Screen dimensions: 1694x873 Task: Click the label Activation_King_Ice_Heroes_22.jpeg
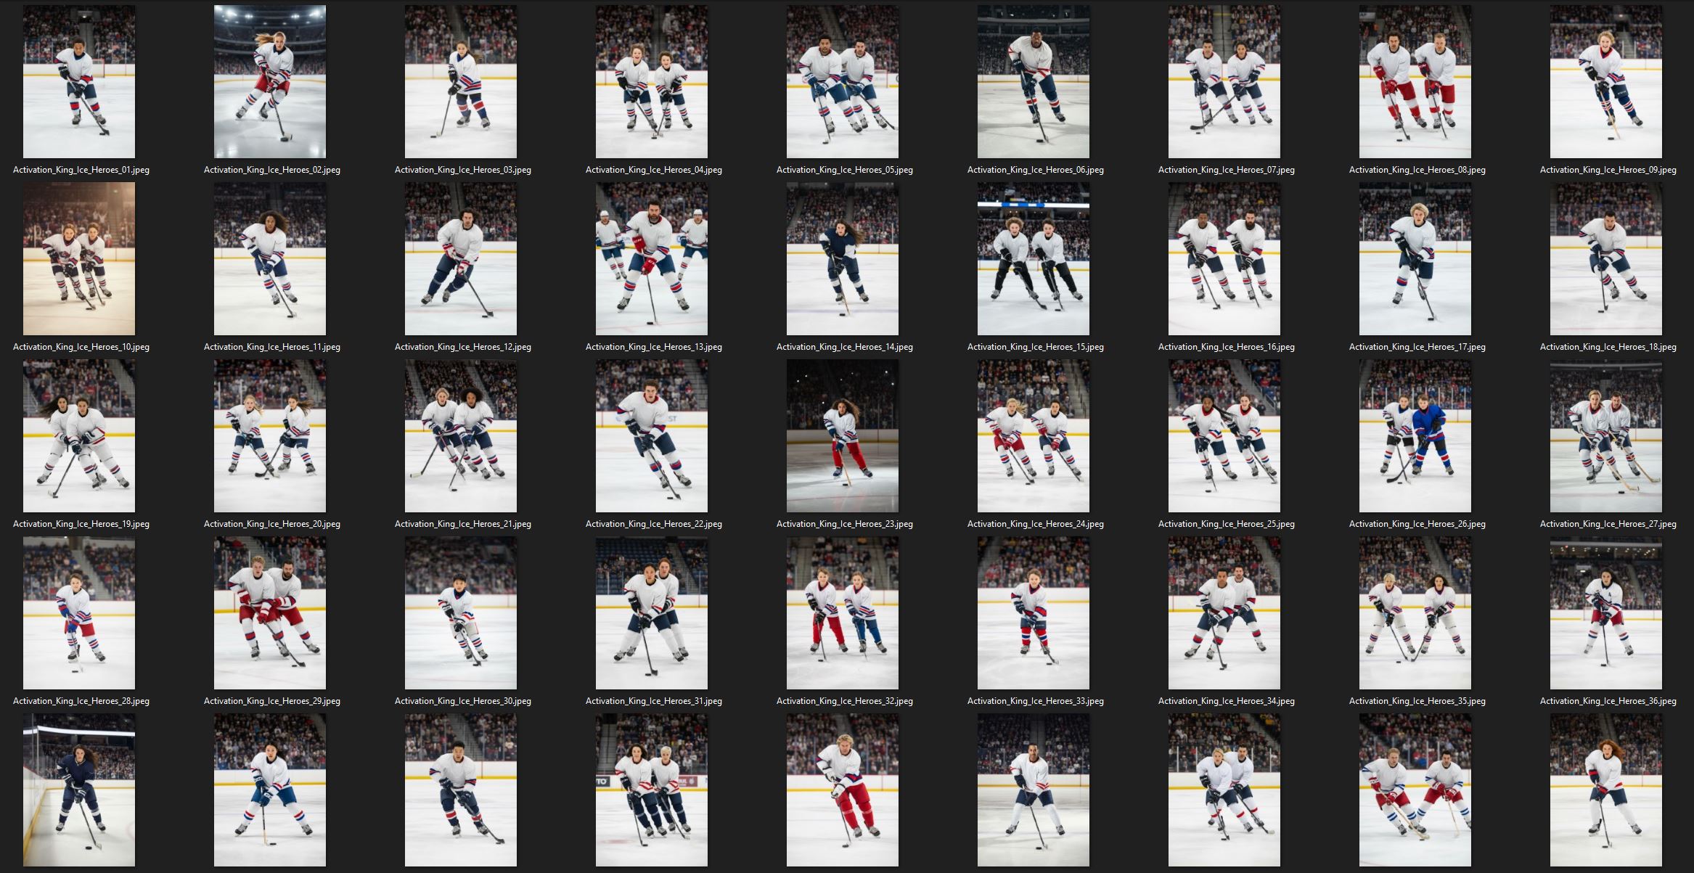pos(654,524)
